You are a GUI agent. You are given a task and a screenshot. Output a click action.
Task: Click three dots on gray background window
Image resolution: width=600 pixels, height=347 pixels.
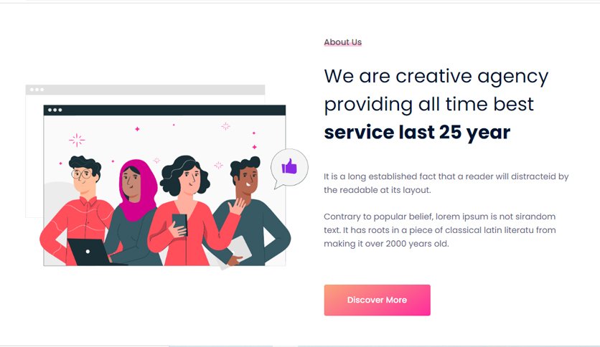click(37, 90)
